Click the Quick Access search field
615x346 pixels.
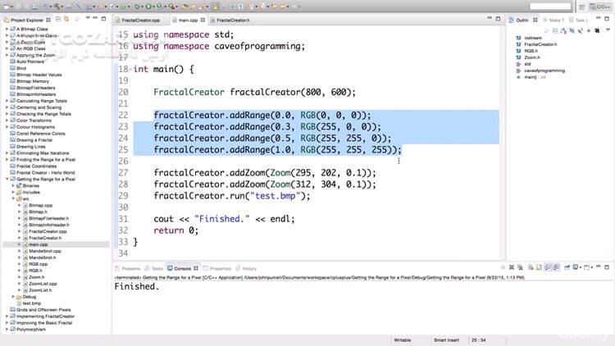pyautogui.click(x=549, y=7)
